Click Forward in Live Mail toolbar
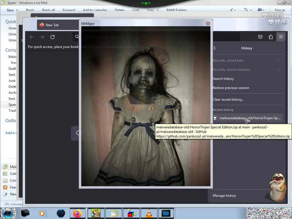The image size is (292, 219). pyautogui.click(x=69, y=10)
